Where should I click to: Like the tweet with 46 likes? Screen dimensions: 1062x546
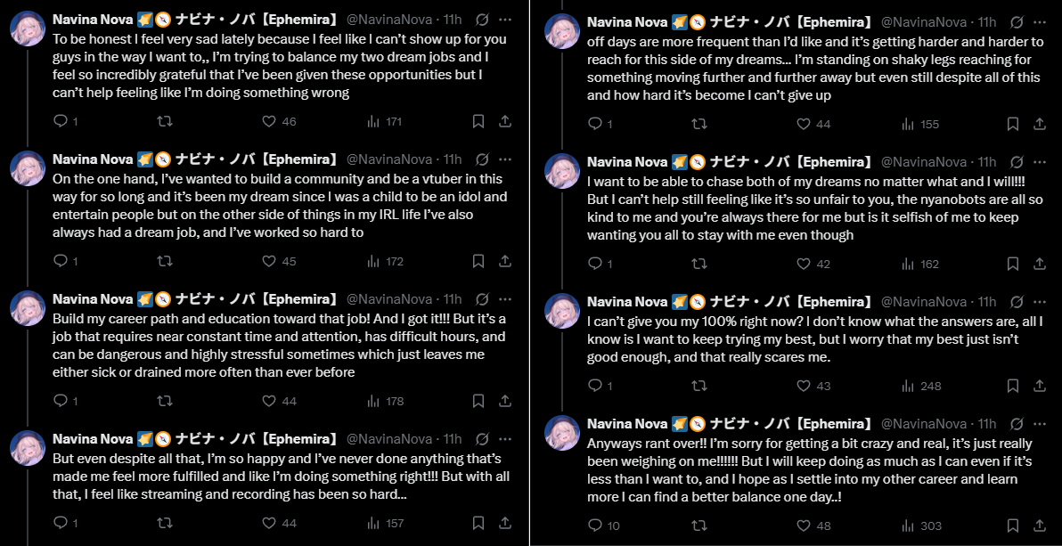270,121
